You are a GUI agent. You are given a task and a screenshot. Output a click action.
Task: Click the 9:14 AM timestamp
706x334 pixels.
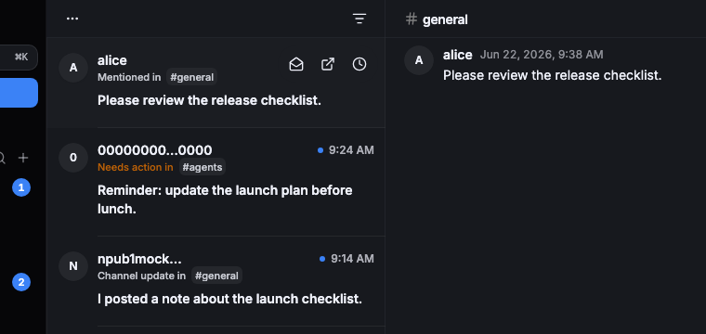coord(353,259)
